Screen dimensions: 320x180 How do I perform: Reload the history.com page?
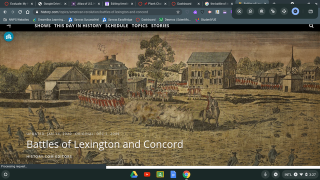pyautogui.click(x=20, y=12)
